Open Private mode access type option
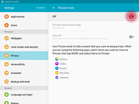 94,26
